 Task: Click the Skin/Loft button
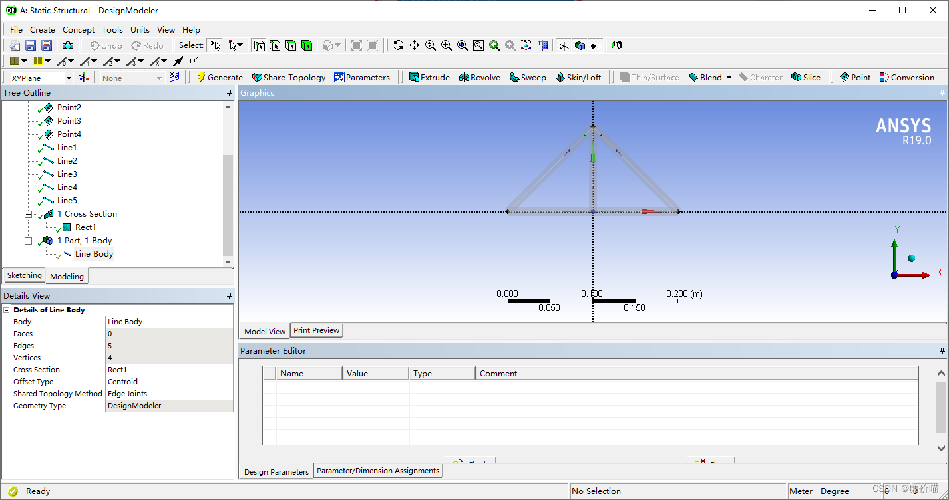click(x=578, y=78)
